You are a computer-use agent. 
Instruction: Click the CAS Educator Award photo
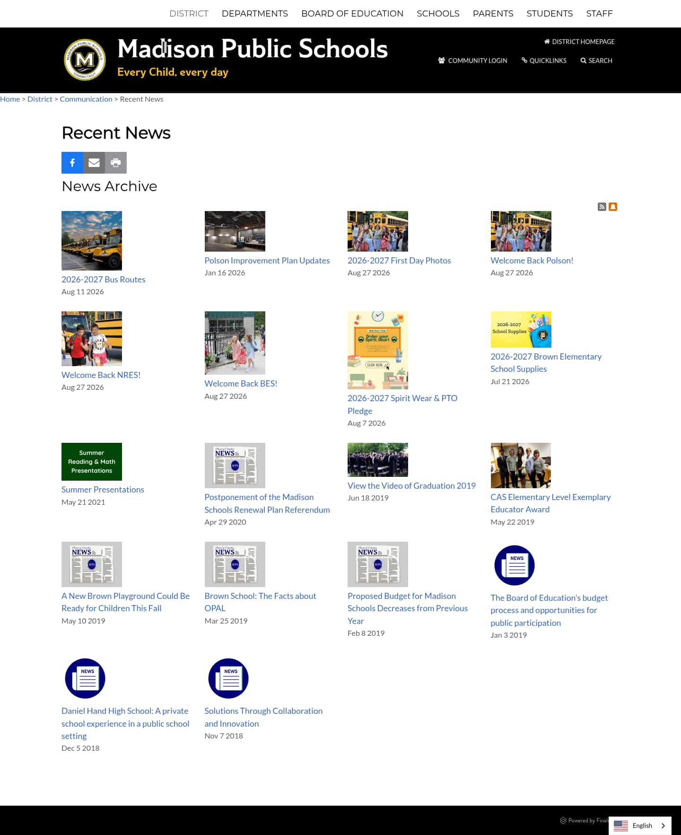(x=521, y=466)
